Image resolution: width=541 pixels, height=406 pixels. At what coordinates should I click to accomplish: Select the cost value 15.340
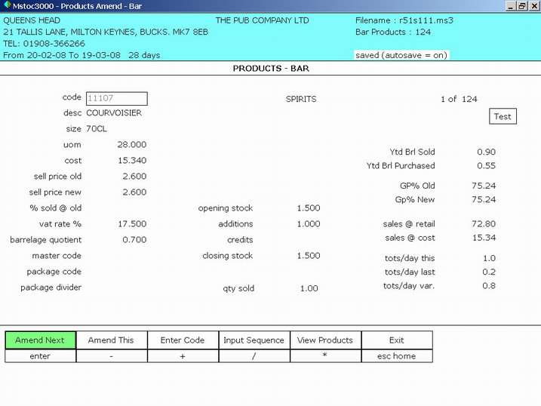pyautogui.click(x=132, y=161)
